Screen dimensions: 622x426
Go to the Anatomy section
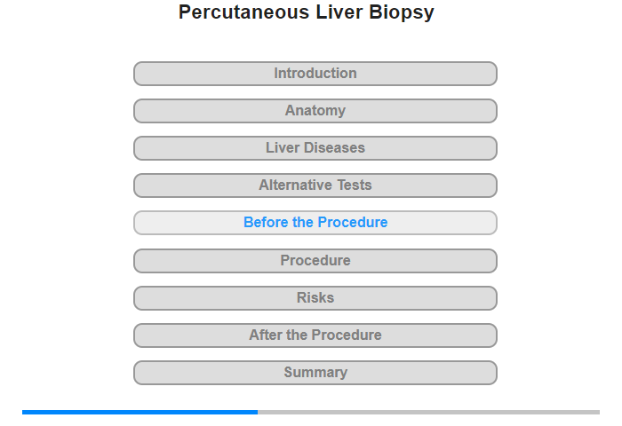[x=315, y=111]
